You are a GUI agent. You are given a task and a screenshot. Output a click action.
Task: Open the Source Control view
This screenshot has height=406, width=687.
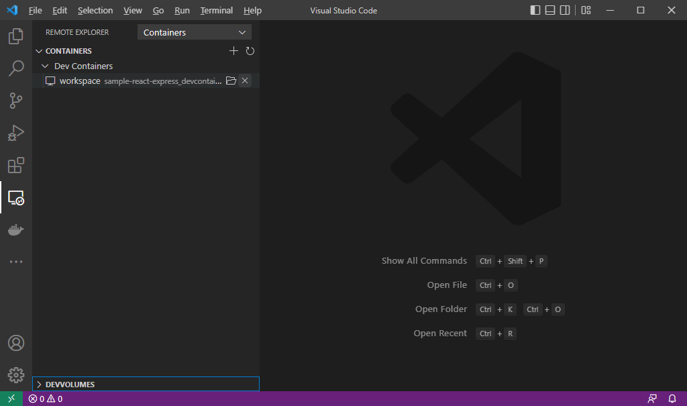pos(16,101)
